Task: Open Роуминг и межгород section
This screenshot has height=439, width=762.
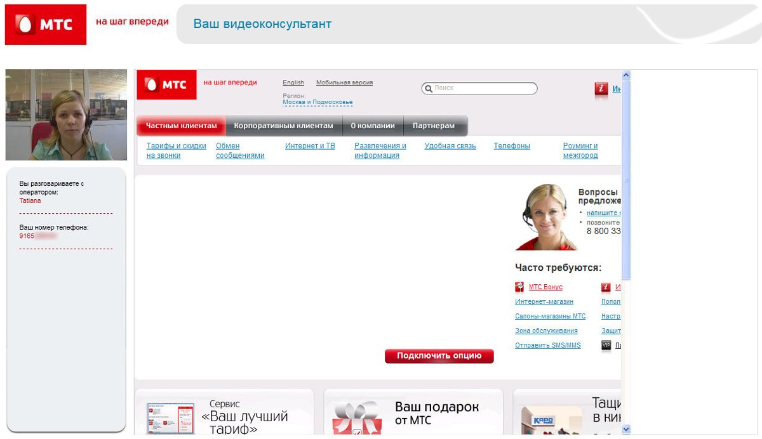Action: (580, 150)
